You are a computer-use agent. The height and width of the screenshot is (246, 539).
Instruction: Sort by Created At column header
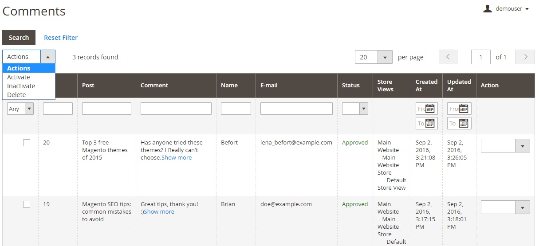tap(426, 86)
